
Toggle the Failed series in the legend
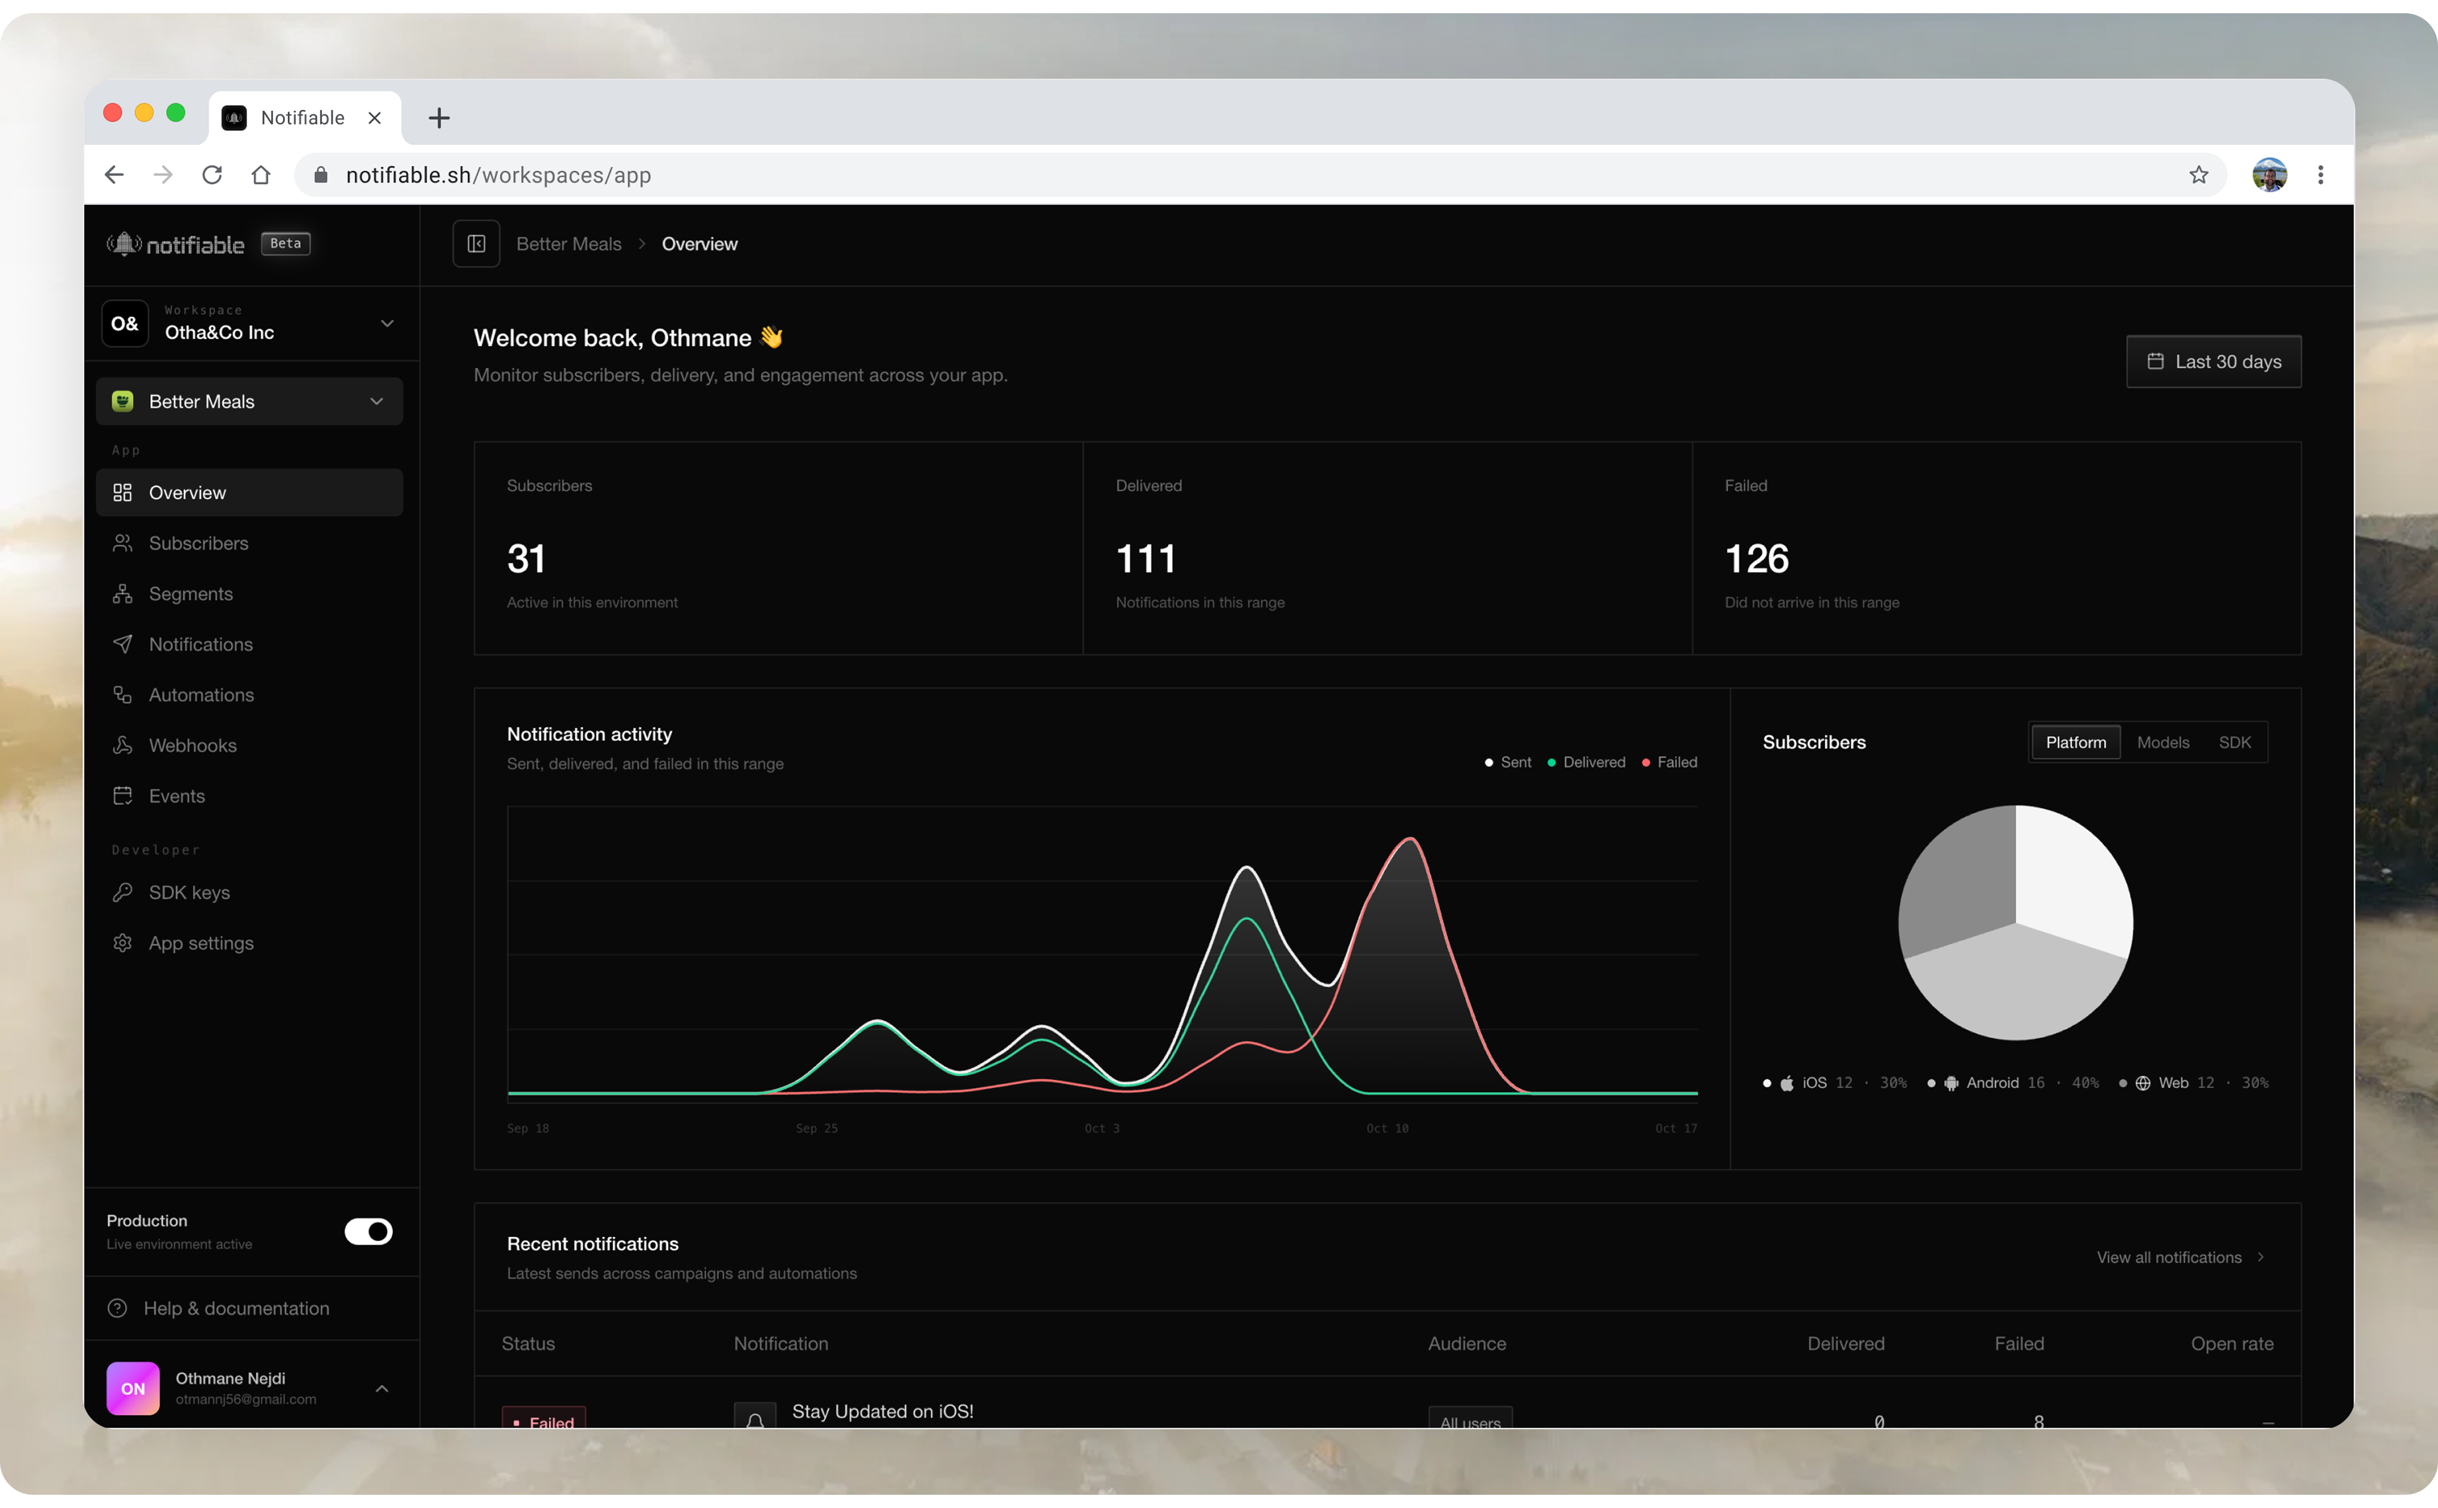tap(1669, 763)
